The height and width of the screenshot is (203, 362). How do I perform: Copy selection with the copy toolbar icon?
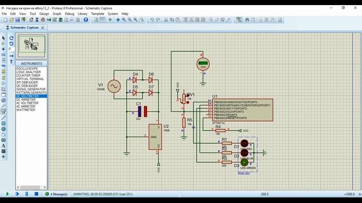(171, 20)
